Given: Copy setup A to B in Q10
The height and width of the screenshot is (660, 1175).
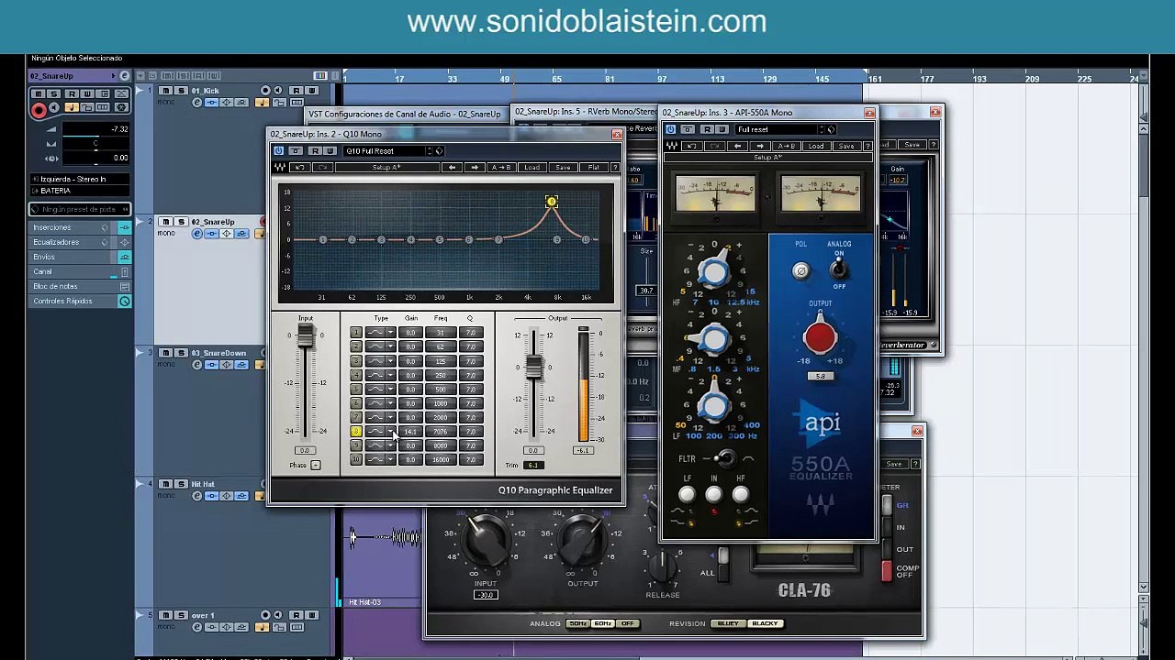Looking at the screenshot, I should tap(500, 168).
